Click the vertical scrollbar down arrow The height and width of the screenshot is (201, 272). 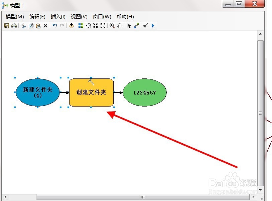click(260, 190)
